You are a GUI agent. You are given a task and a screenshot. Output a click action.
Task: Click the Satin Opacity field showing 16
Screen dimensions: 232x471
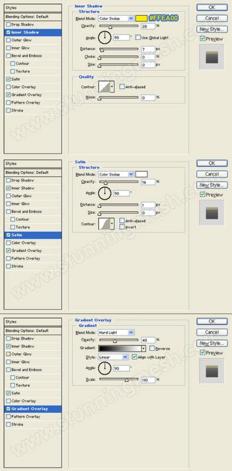(148, 182)
